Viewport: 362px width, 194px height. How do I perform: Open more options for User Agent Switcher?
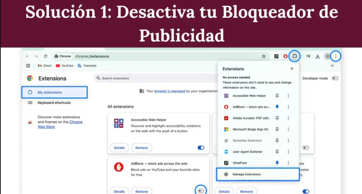point(288,152)
